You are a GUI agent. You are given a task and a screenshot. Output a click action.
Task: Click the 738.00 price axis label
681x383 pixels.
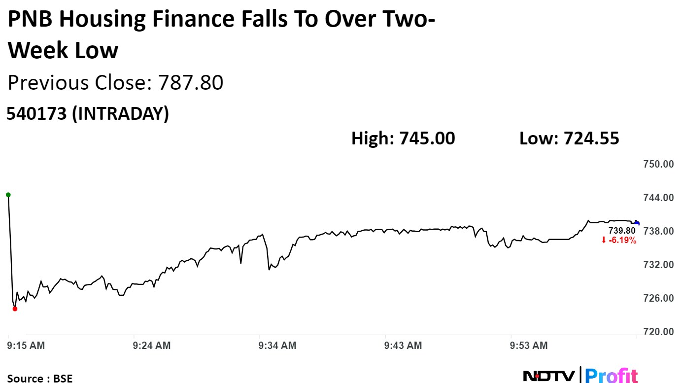(x=659, y=231)
